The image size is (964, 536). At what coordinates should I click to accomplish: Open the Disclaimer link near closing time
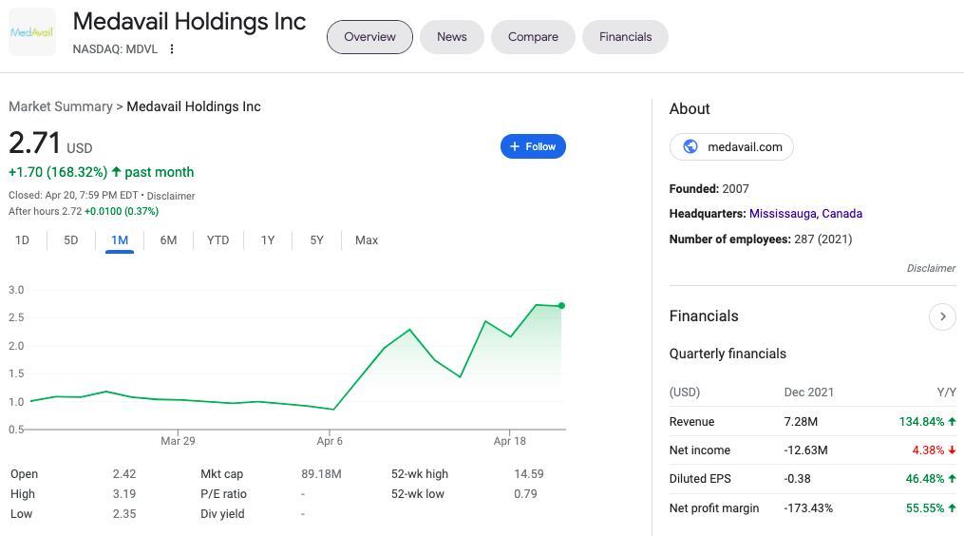tap(171, 196)
